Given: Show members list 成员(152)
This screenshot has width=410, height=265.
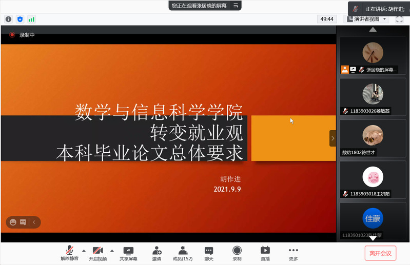Looking at the screenshot, I should point(182,253).
